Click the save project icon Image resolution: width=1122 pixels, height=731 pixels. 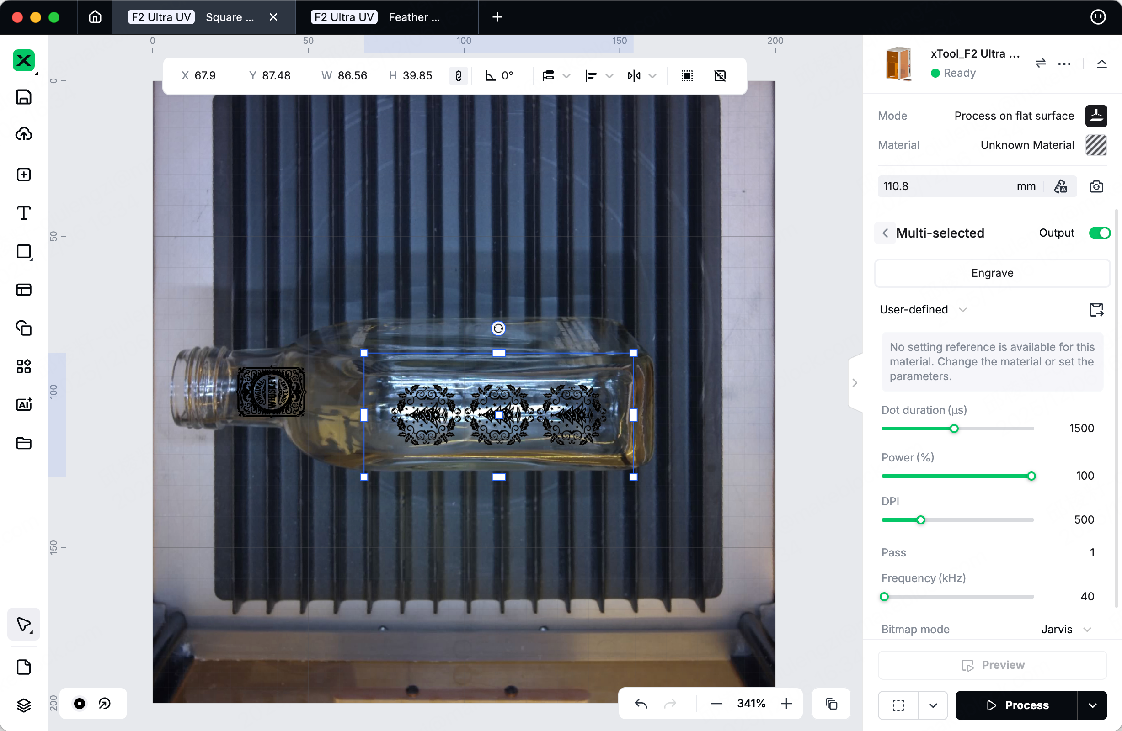(24, 97)
